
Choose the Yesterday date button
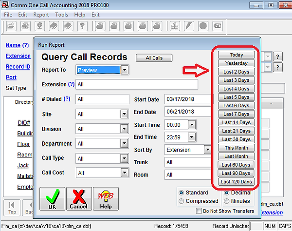click(237, 63)
